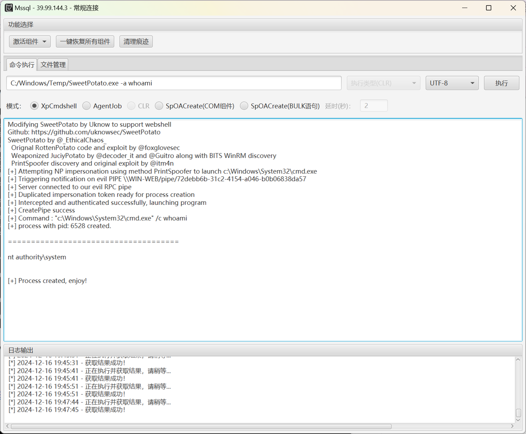Image resolution: width=526 pixels, height=434 pixels.
Task: Minimize the Mssql window
Action: click(465, 8)
